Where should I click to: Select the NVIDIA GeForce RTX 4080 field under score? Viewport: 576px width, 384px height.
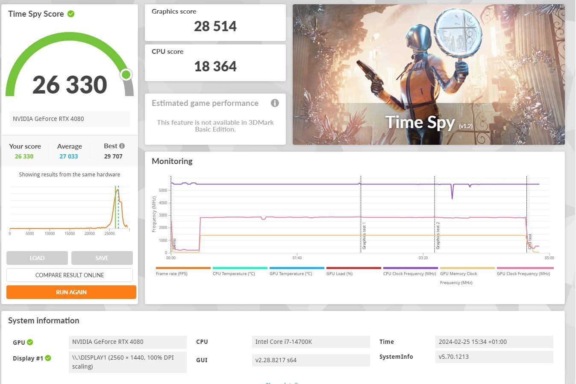click(x=70, y=119)
